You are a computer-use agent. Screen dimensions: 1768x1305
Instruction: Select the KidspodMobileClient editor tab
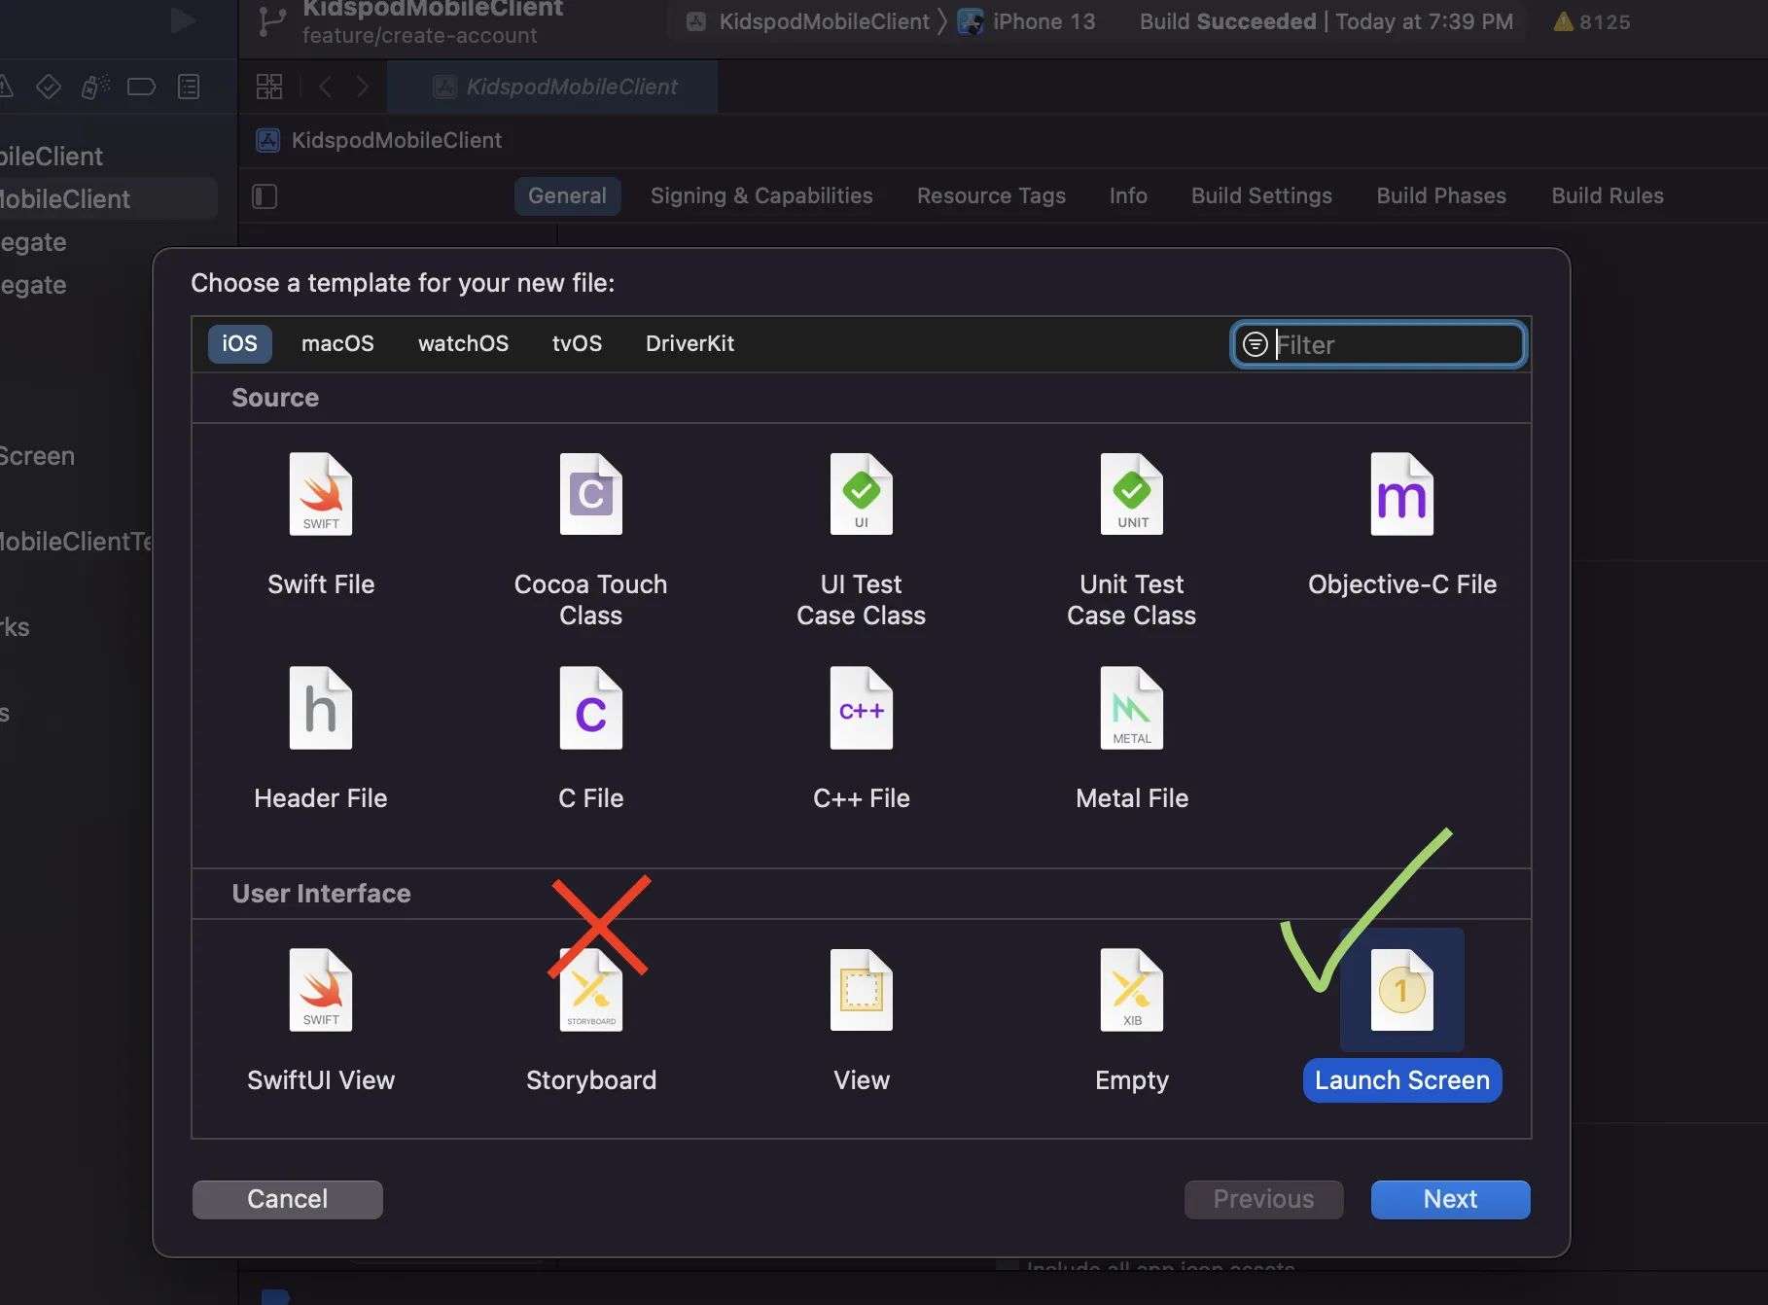pos(552,87)
